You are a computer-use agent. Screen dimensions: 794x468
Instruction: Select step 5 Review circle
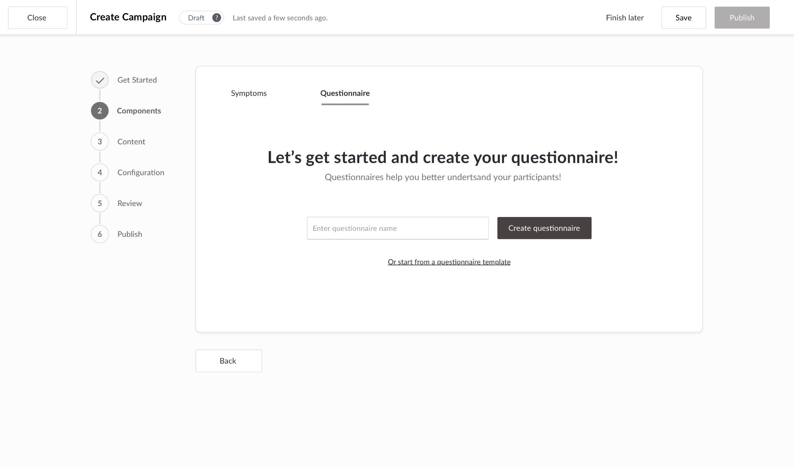pos(100,203)
